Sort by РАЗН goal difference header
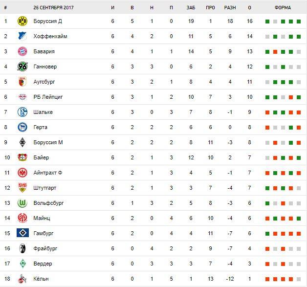307x287 pixels. (x=230, y=8)
